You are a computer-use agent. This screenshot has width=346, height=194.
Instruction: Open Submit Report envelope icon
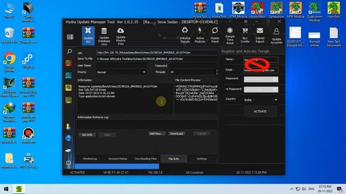[260, 35]
